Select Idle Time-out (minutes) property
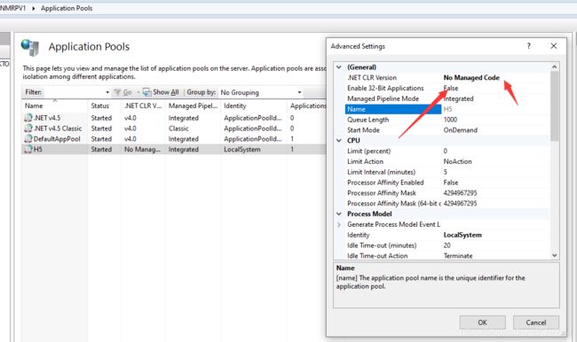This screenshot has height=342, width=577. (382, 245)
